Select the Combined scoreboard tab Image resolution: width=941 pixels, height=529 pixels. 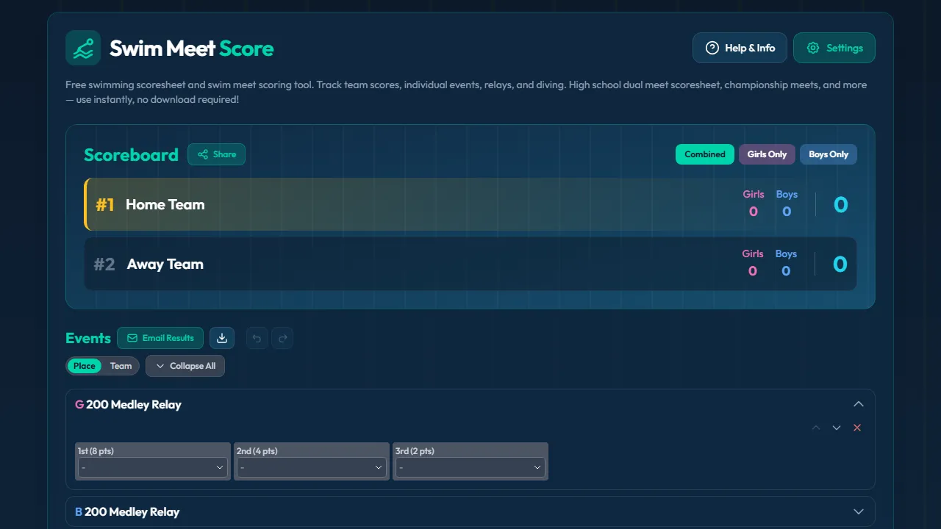(704, 154)
